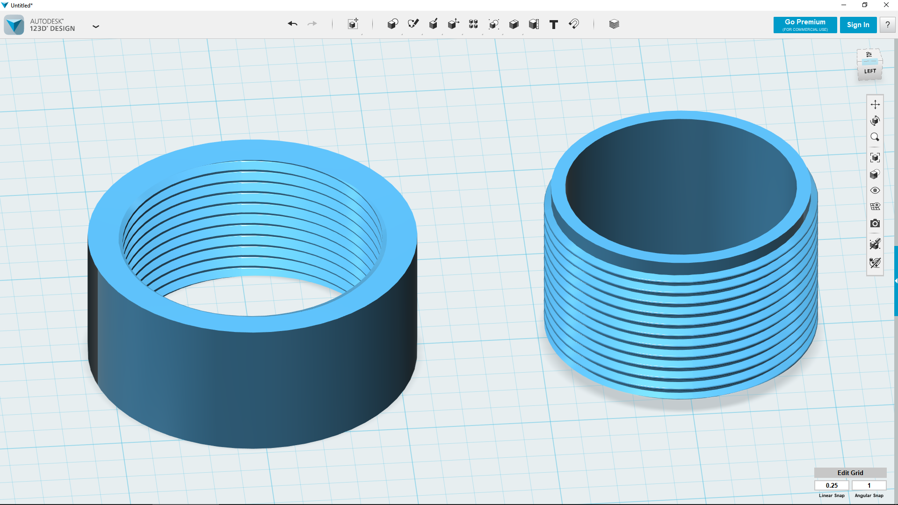Open the Pattern tools menu
Image resolution: width=898 pixels, height=505 pixels.
(x=473, y=24)
